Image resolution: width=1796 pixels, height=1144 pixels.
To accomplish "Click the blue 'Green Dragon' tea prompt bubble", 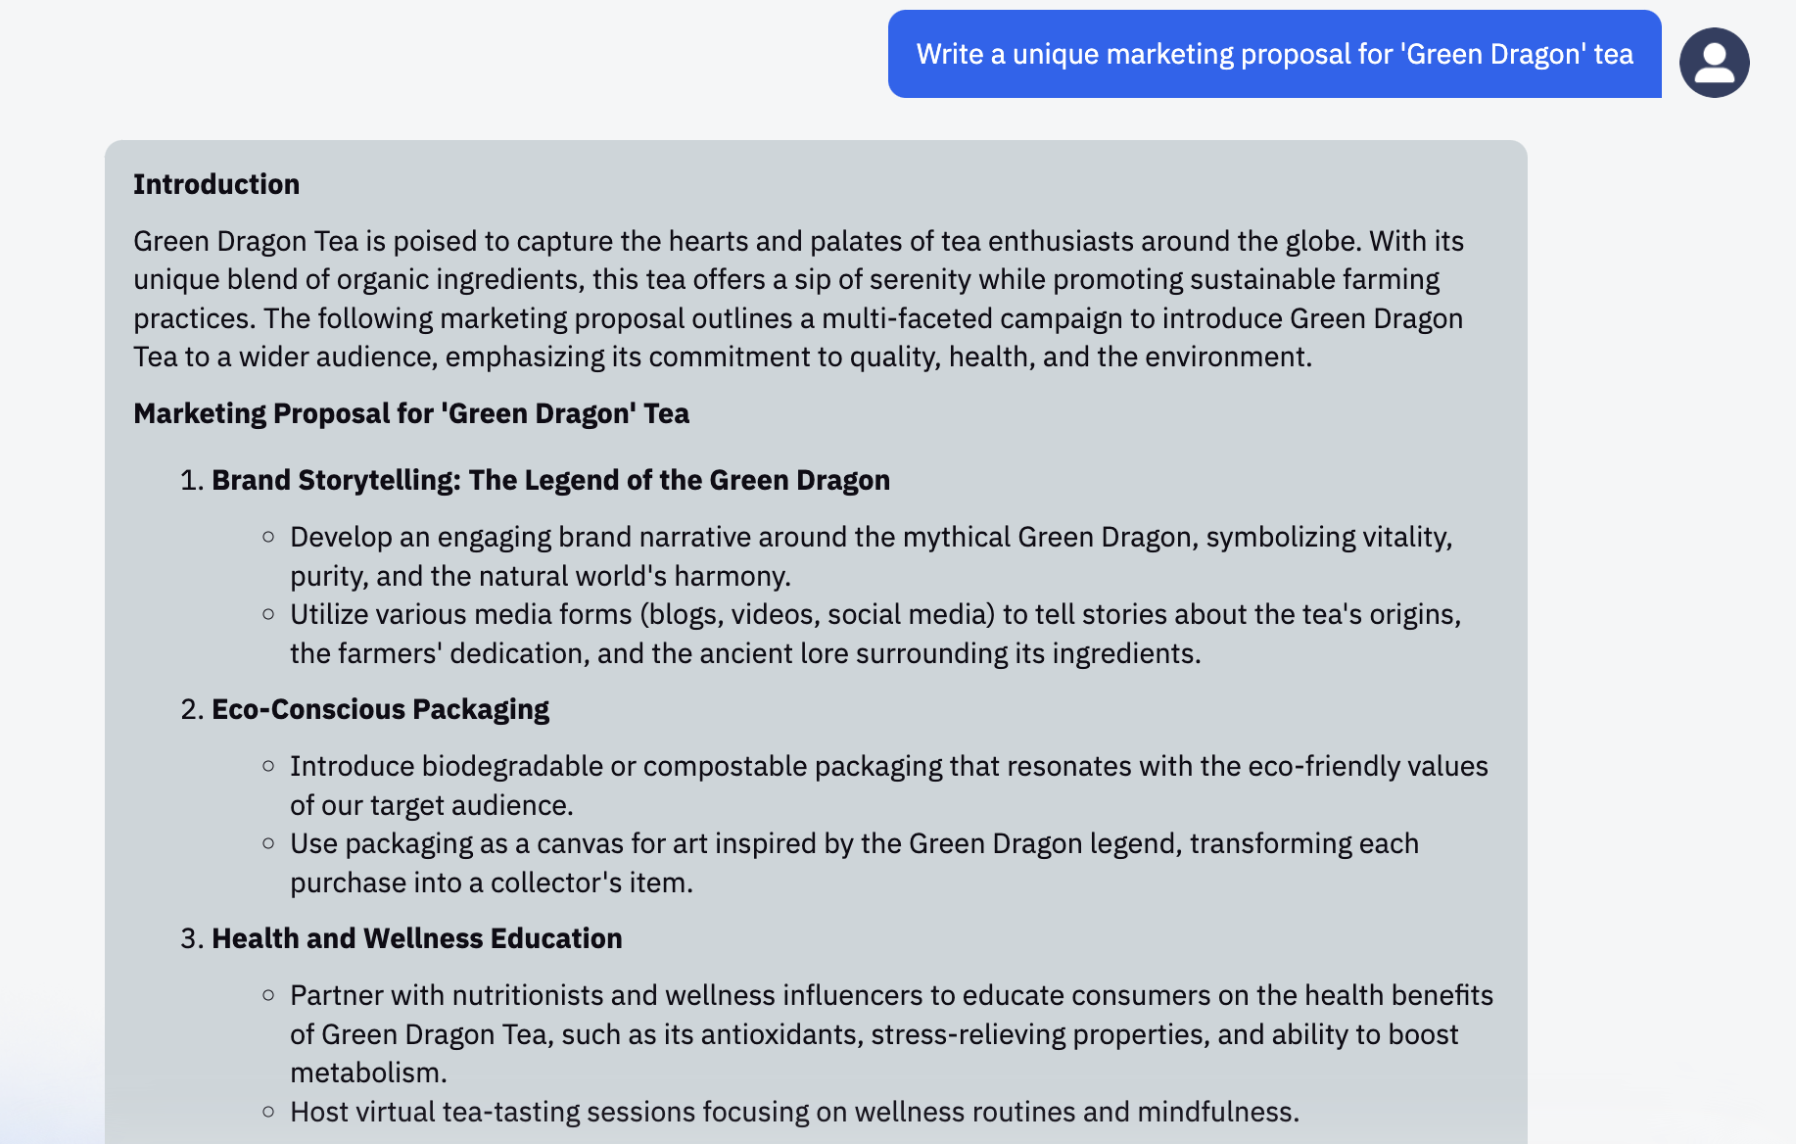I will [x=1274, y=54].
